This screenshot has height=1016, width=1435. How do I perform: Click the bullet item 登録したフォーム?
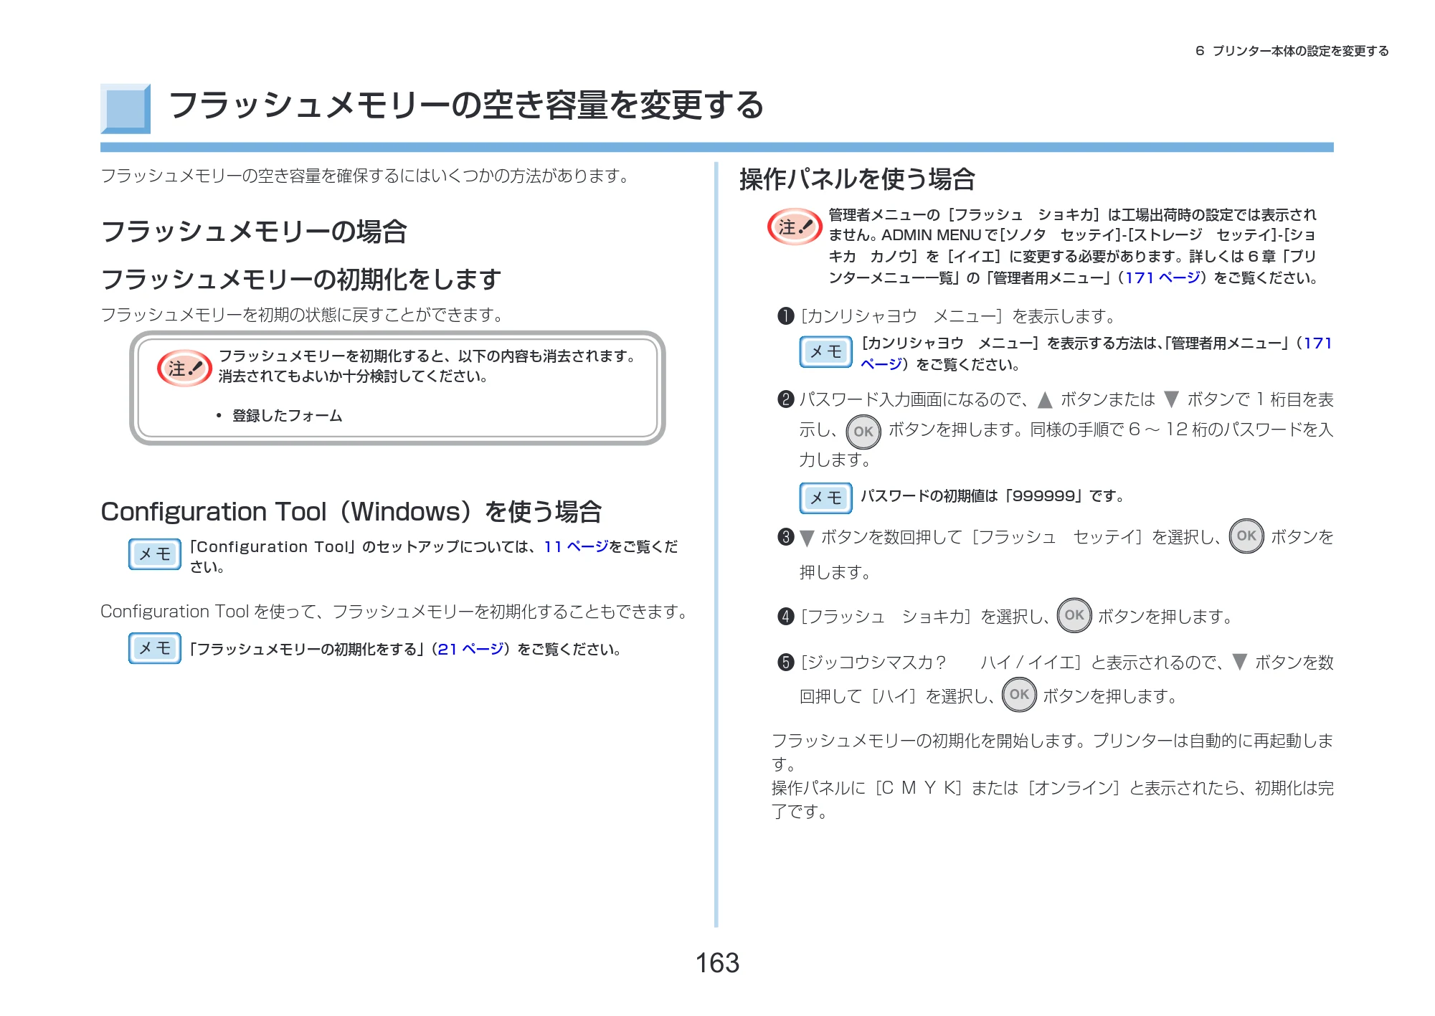coord(287,416)
